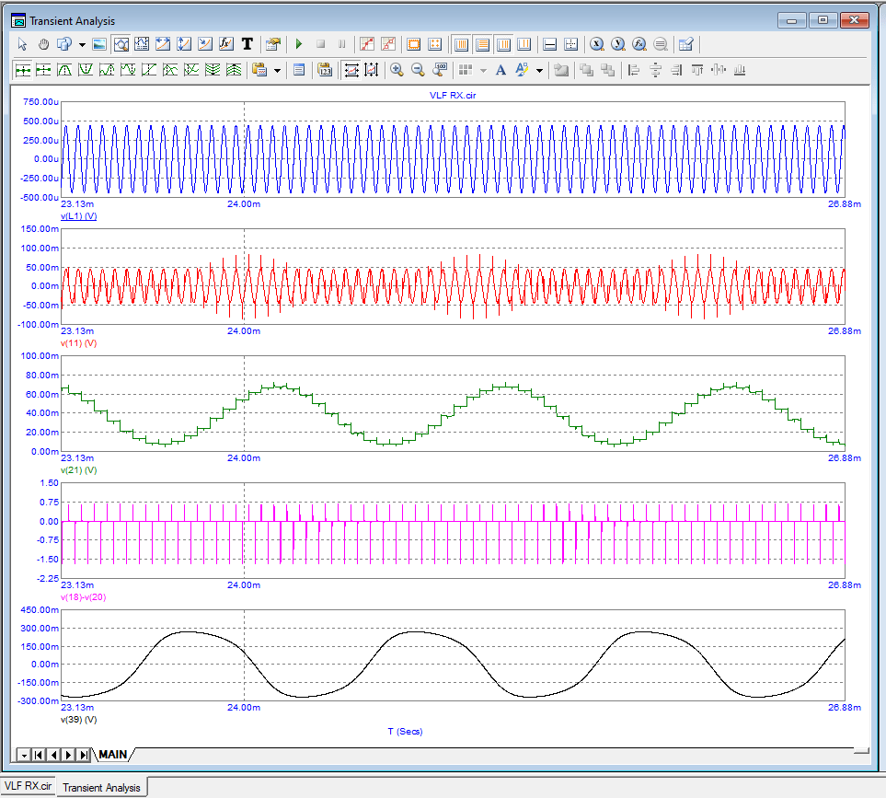
Task: Click the v(L1) (V) curve label
Action: coord(78,216)
